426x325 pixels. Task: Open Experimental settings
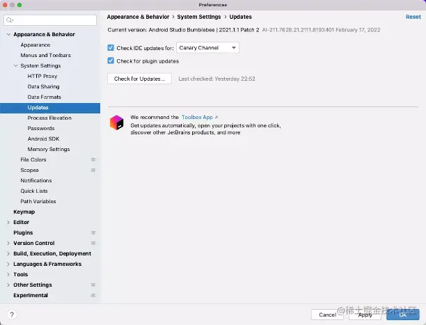pos(31,295)
